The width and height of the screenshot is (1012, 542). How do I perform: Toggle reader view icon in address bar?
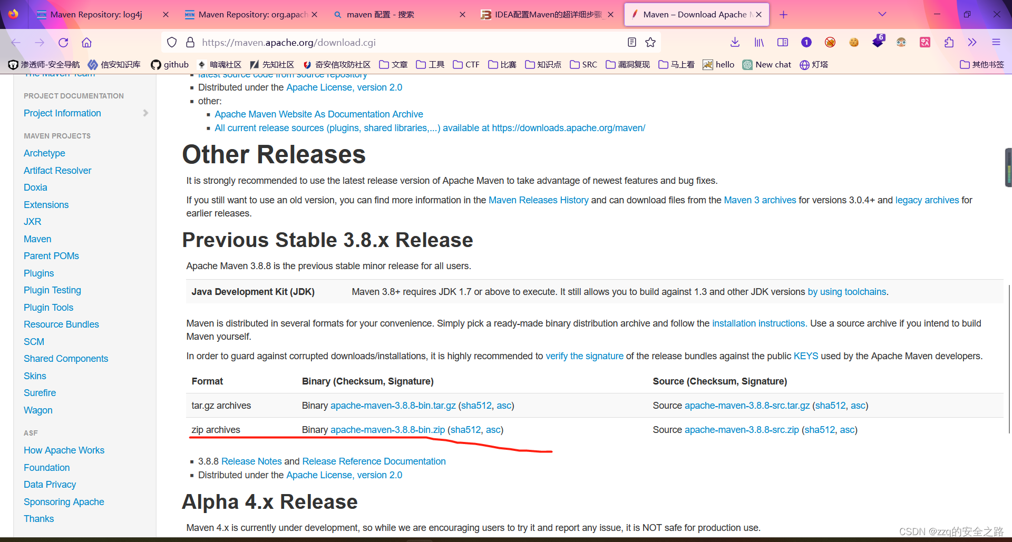(x=632, y=43)
